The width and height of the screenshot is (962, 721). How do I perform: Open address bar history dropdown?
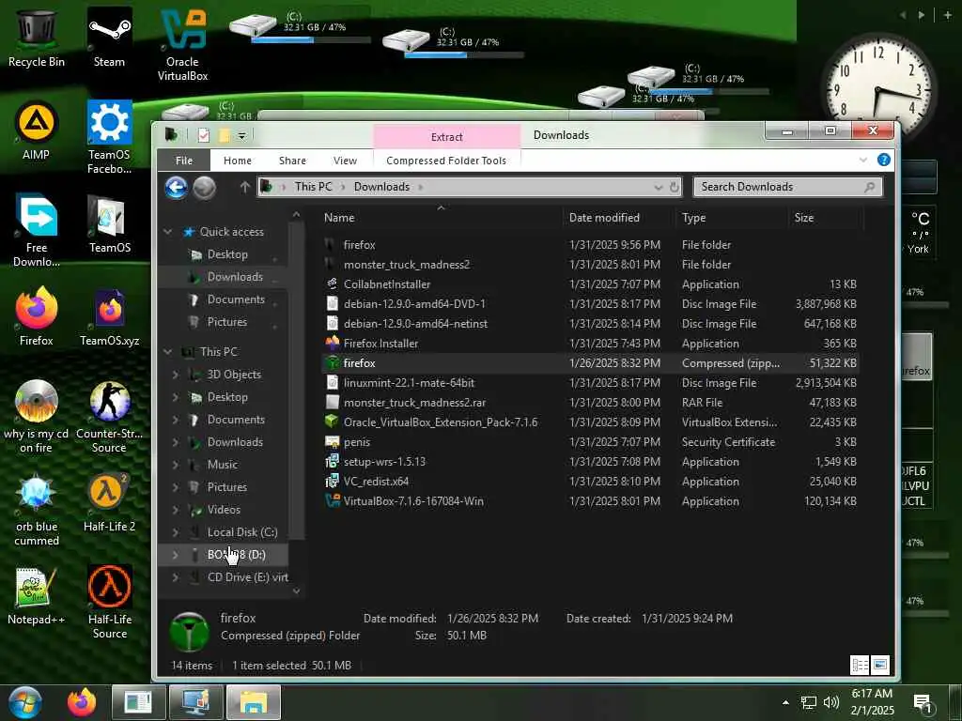[659, 187]
